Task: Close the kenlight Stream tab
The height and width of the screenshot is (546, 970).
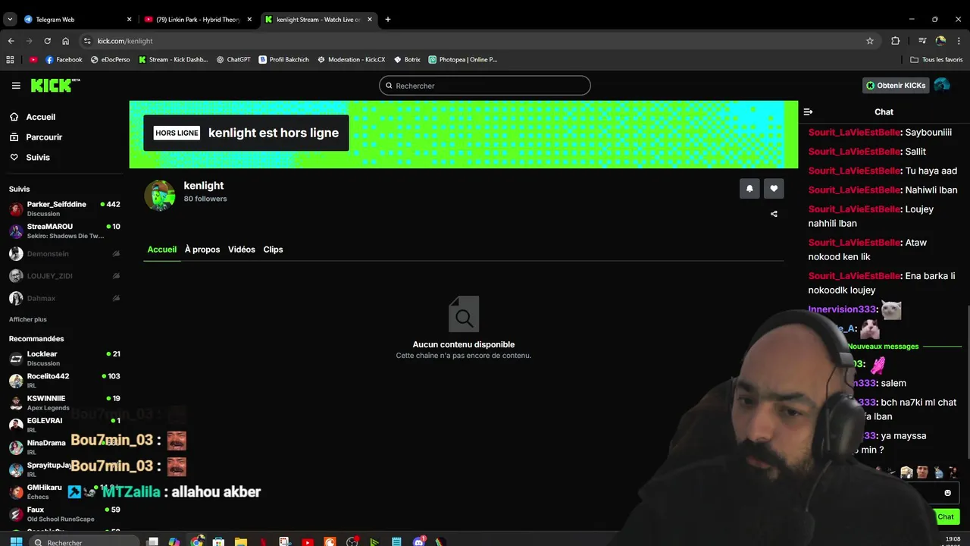Action: pyautogui.click(x=370, y=20)
